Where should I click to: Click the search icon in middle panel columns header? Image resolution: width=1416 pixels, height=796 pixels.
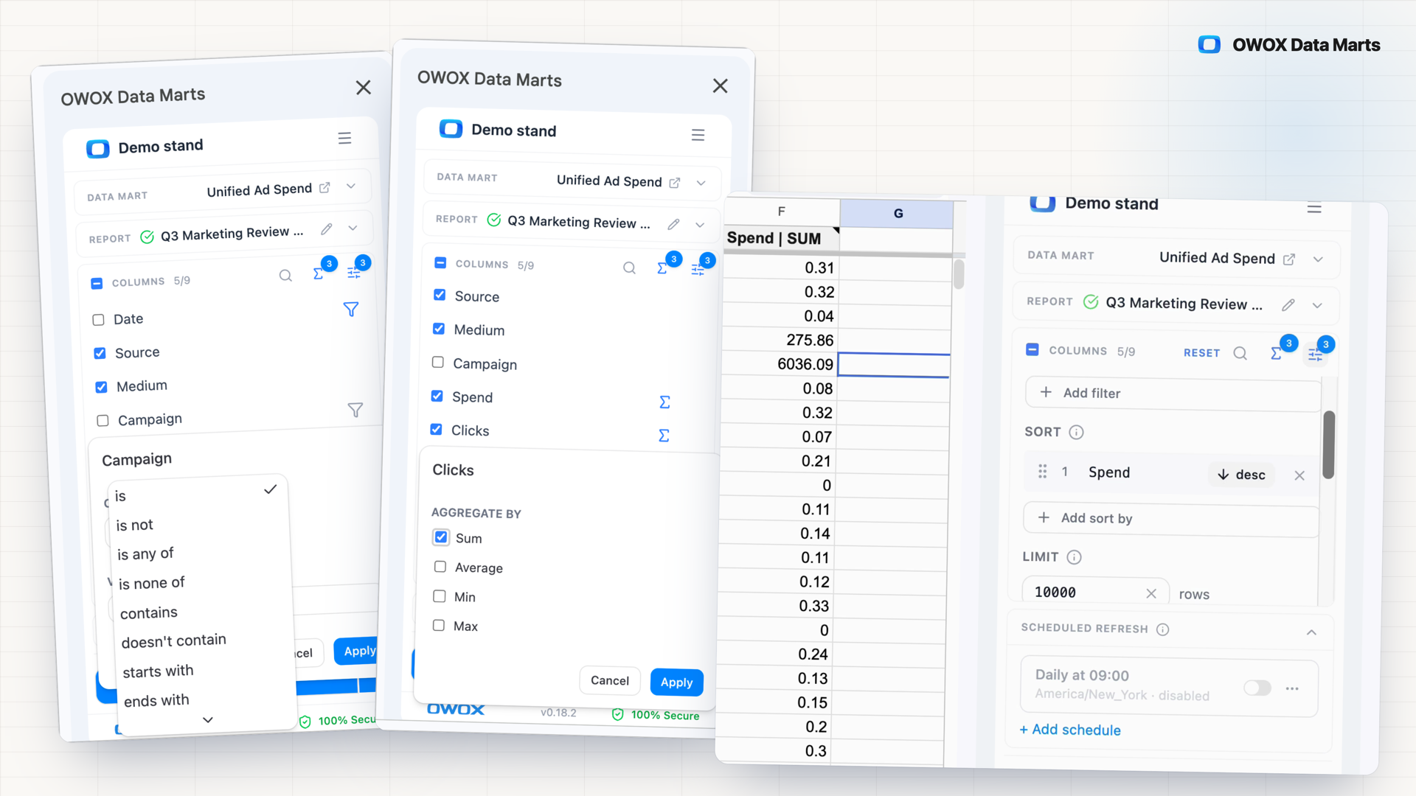point(629,268)
